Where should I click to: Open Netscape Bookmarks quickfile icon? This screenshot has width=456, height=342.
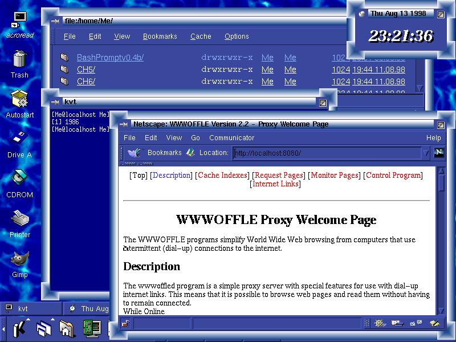coord(134,153)
